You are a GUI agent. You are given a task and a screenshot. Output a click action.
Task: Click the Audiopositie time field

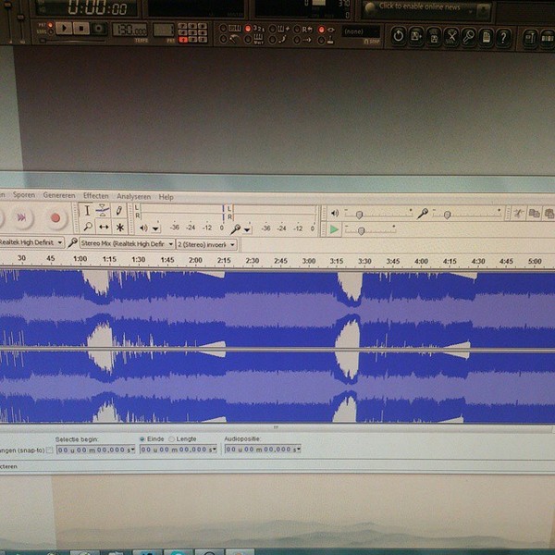263,450
